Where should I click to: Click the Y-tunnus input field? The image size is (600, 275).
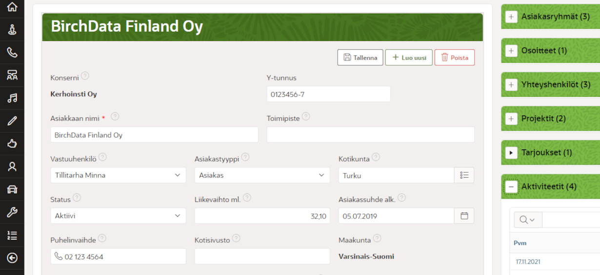tap(328, 94)
